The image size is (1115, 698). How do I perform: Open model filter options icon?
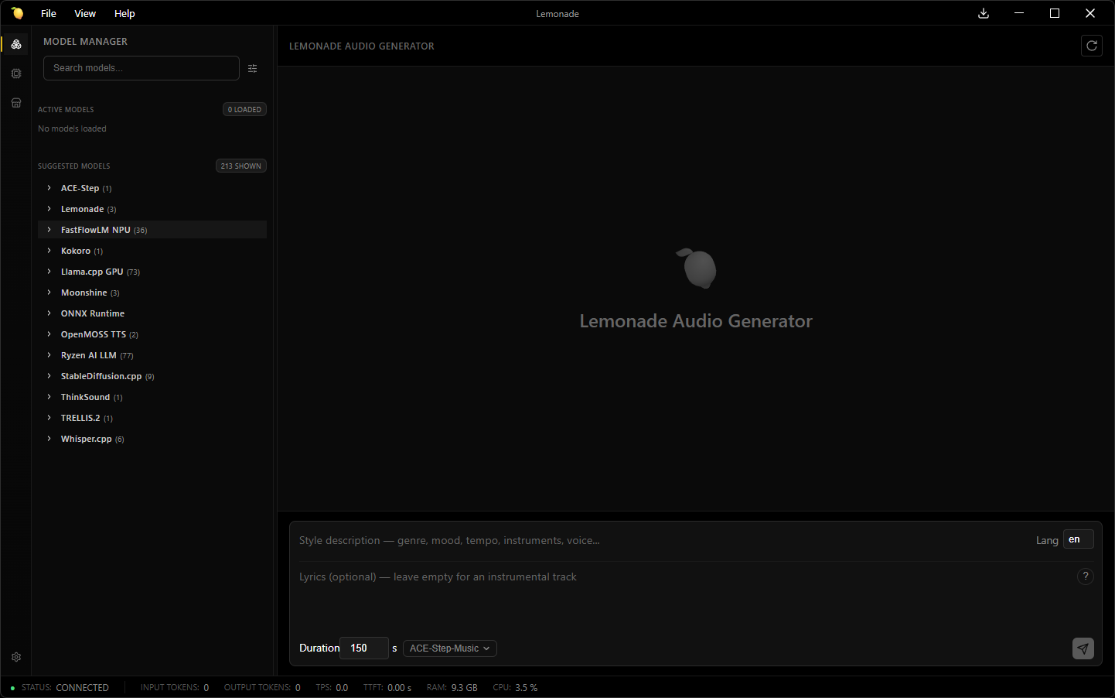tap(253, 68)
